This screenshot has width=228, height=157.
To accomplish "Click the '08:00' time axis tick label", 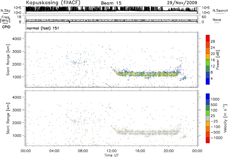I will point(83,151).
